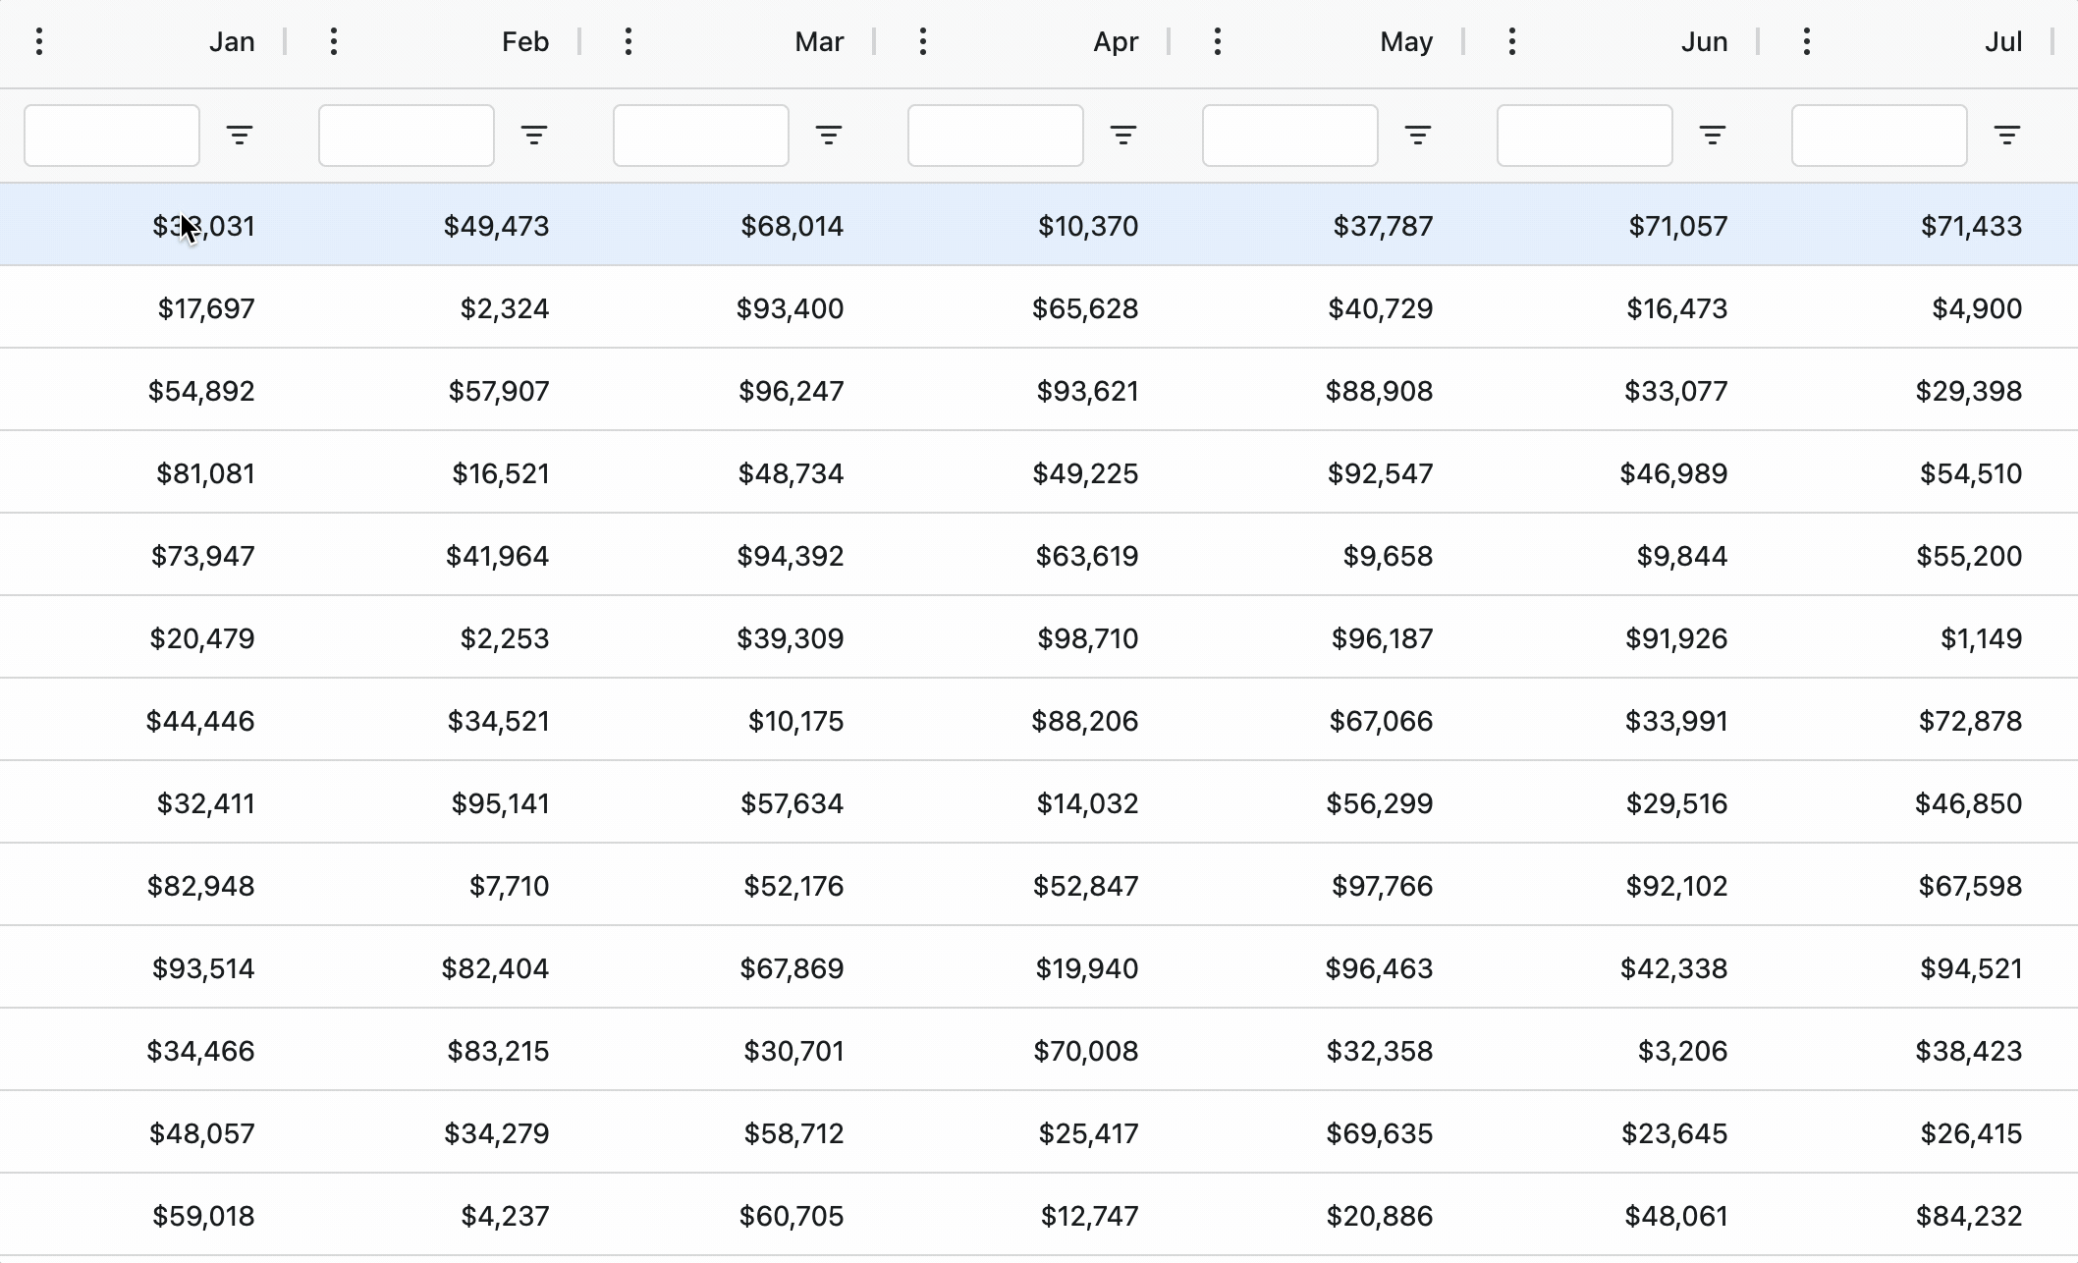2078x1263 pixels.
Task: Click inside the Jun filter input box
Action: coord(1584,135)
